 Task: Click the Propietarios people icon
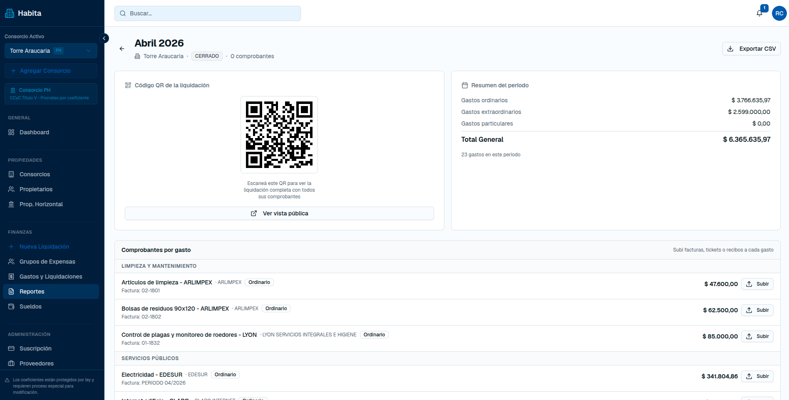coord(11,189)
